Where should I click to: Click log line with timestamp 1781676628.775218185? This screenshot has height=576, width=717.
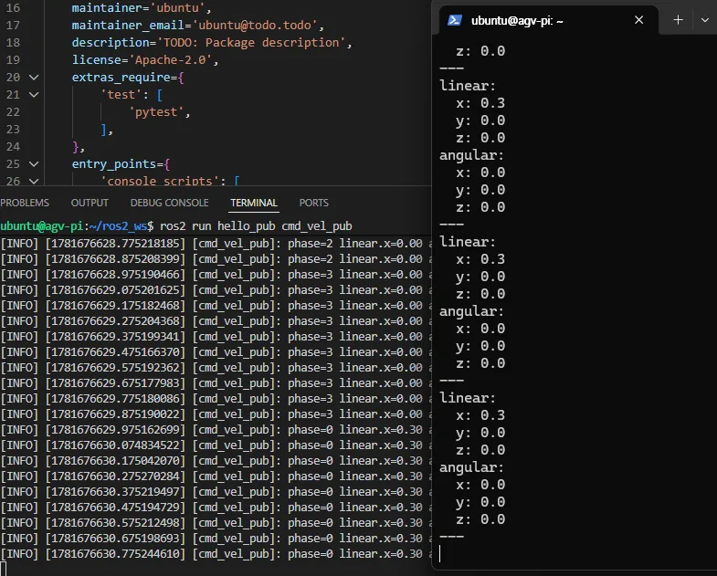click(x=216, y=243)
